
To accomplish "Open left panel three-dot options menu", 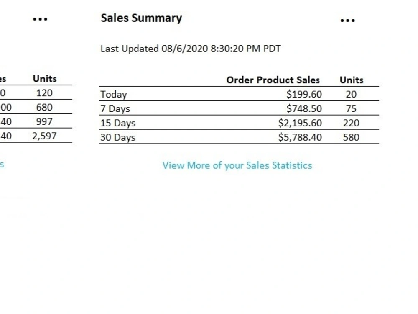I will click(x=40, y=19).
